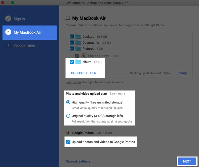The width and height of the screenshot is (199, 167).
Task: Click the NEXT button
Action: pyautogui.click(x=187, y=161)
